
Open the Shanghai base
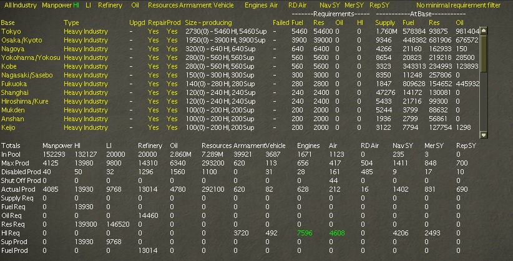(15, 92)
